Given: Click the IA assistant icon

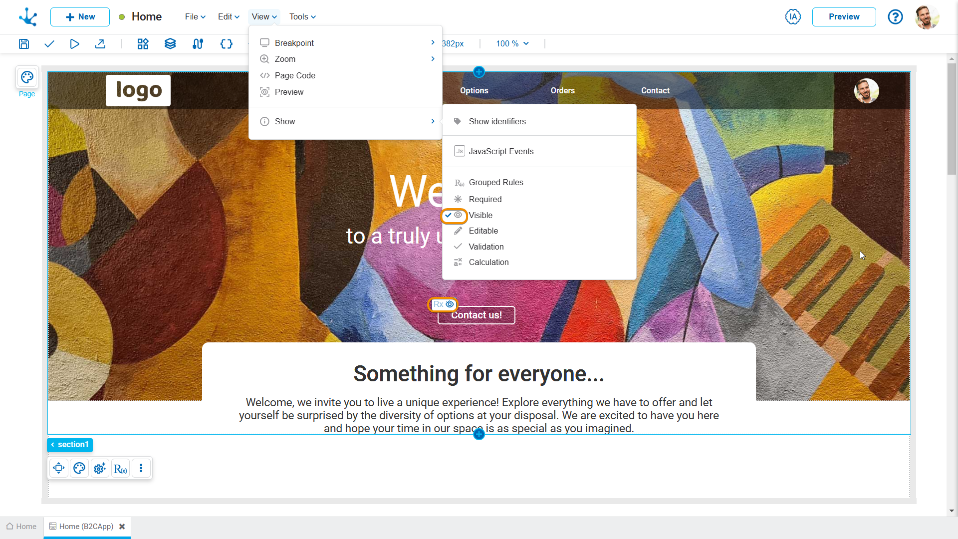Looking at the screenshot, I should (x=792, y=16).
